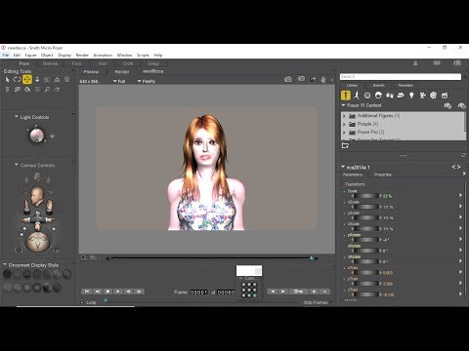Collapse the Poser 11 Content library section
Viewport: 469px width, 351px height.
coord(343,105)
